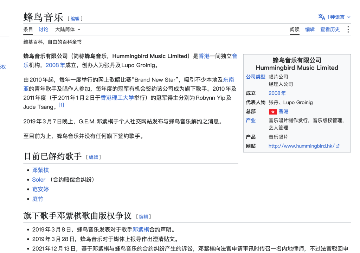Open the 2008年 link in intro paragraph
The height and width of the screenshot is (253, 360).
coord(55,65)
